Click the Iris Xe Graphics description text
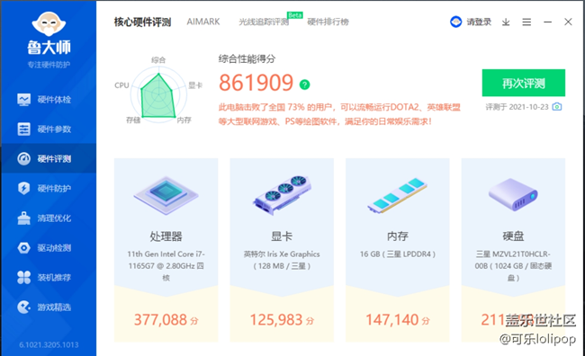Image resolution: width=585 pixels, height=356 pixels. point(282,260)
